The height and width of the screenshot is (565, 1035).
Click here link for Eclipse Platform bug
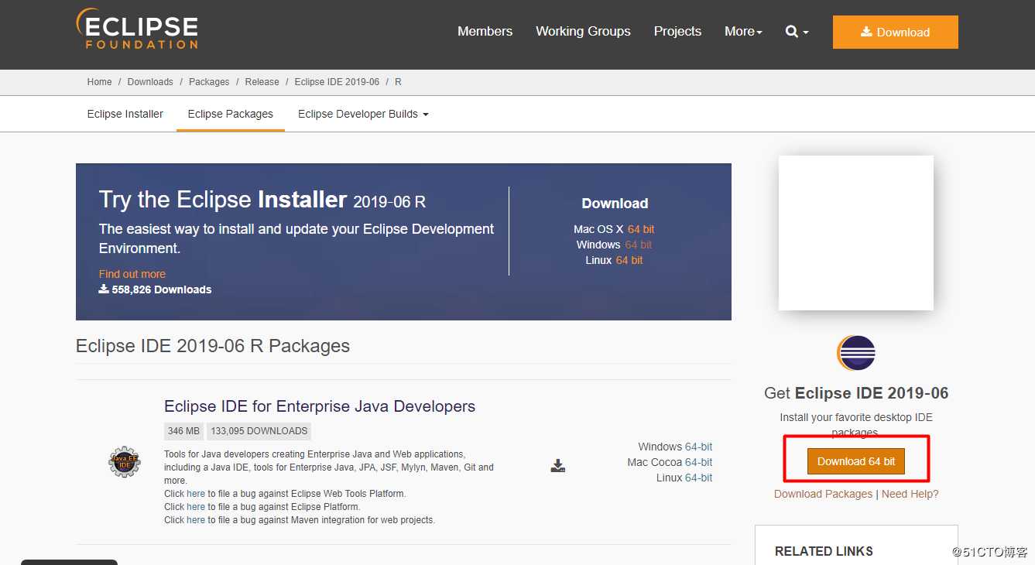(x=196, y=507)
